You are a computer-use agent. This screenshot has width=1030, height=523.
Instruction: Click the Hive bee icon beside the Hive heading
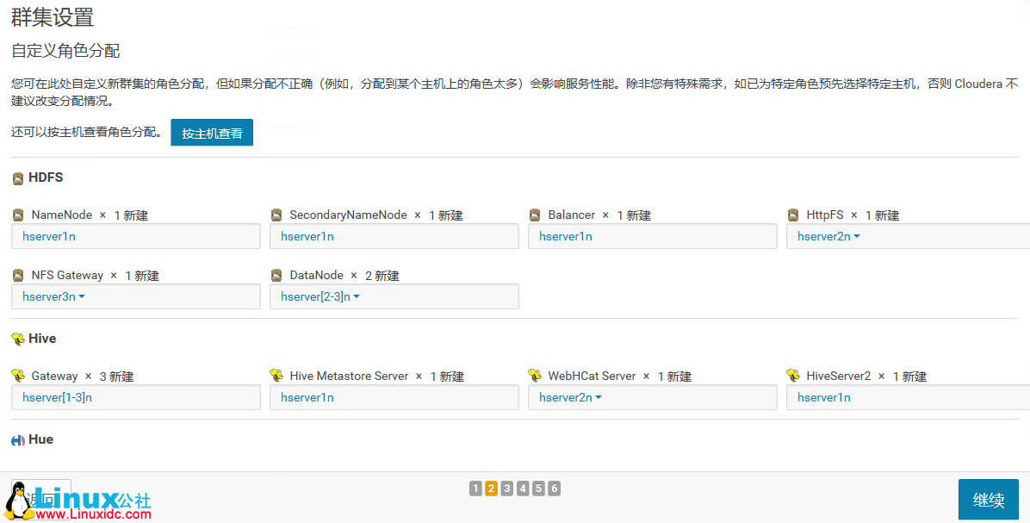(x=18, y=339)
